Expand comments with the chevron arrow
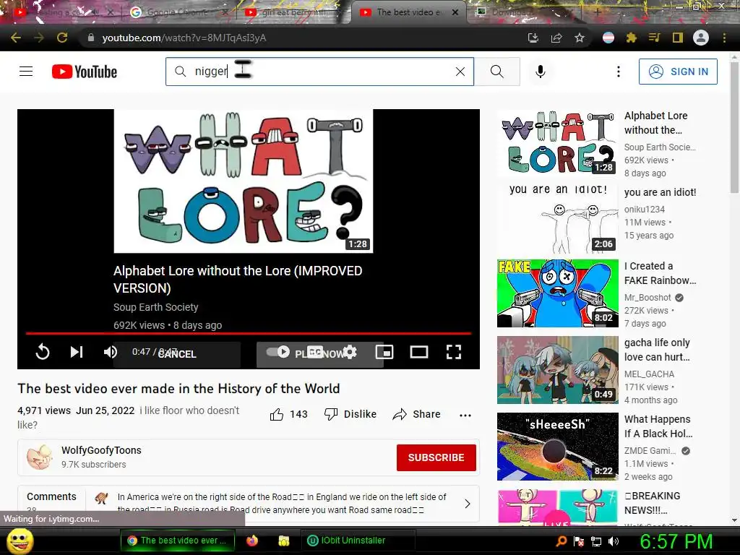This screenshot has width=740, height=555. pos(468,504)
